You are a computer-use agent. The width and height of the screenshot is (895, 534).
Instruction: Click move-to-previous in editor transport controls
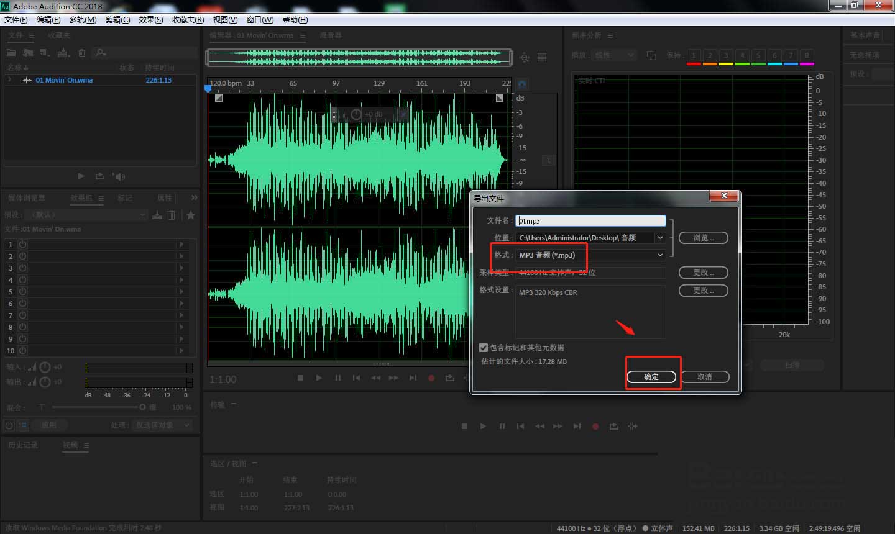356,378
